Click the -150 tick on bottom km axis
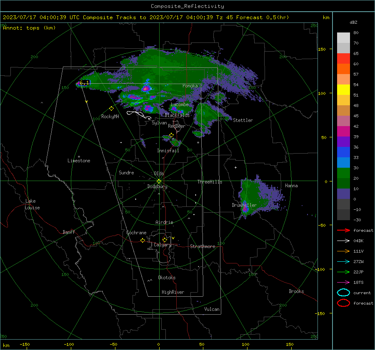This screenshot has width=375, height=350. click(x=25, y=344)
